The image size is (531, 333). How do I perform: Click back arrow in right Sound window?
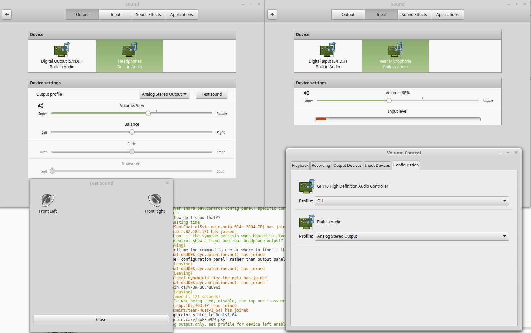(272, 14)
